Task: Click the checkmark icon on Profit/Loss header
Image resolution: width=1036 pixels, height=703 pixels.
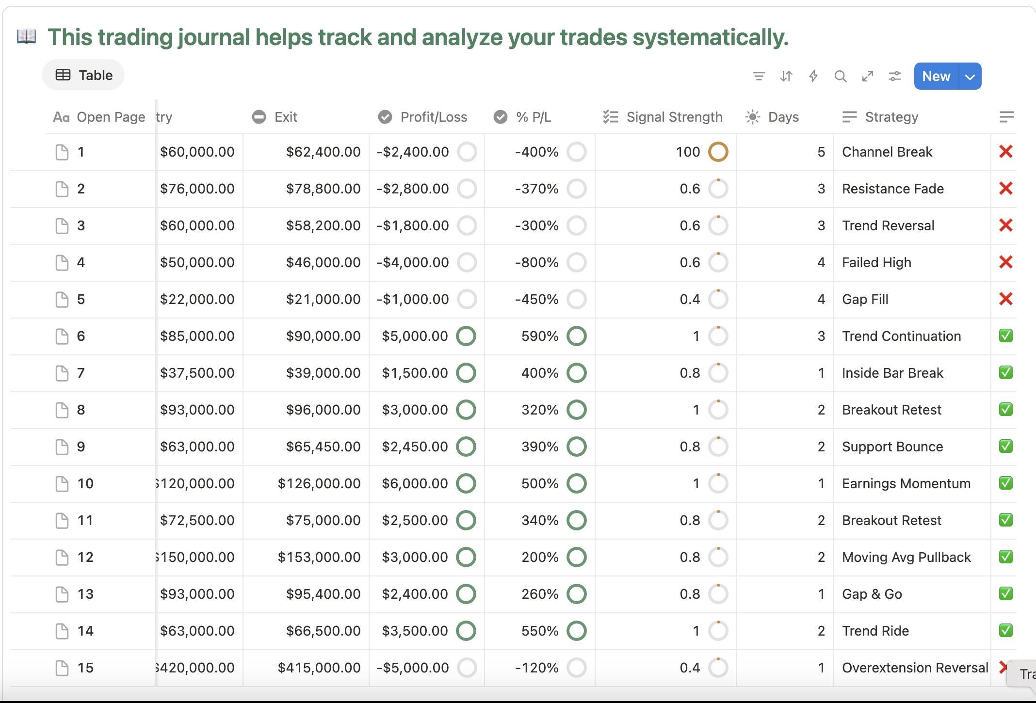Action: 384,116
